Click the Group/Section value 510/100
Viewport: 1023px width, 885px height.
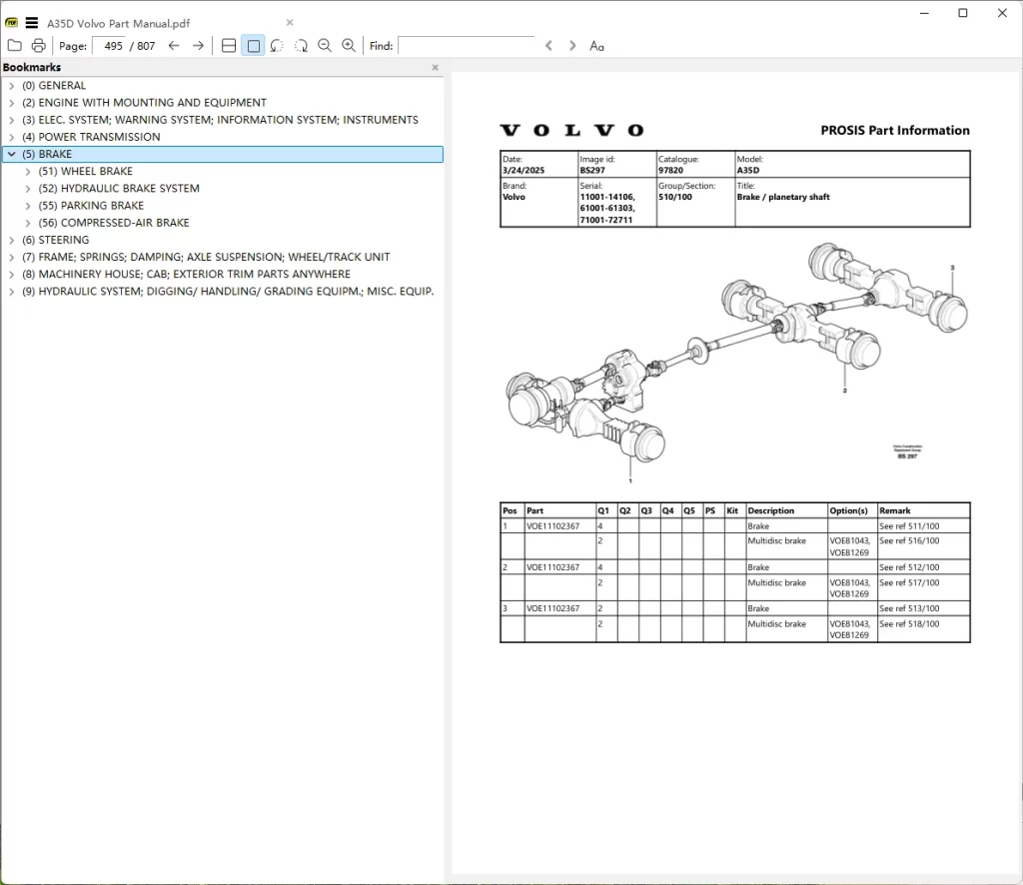[x=675, y=197]
